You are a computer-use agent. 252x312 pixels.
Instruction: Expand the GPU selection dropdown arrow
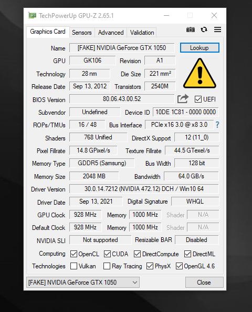[135, 283]
